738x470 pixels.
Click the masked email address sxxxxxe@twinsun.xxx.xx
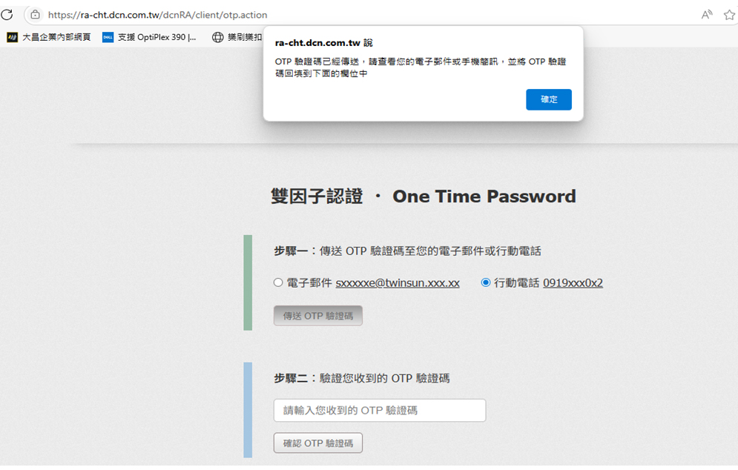point(398,283)
